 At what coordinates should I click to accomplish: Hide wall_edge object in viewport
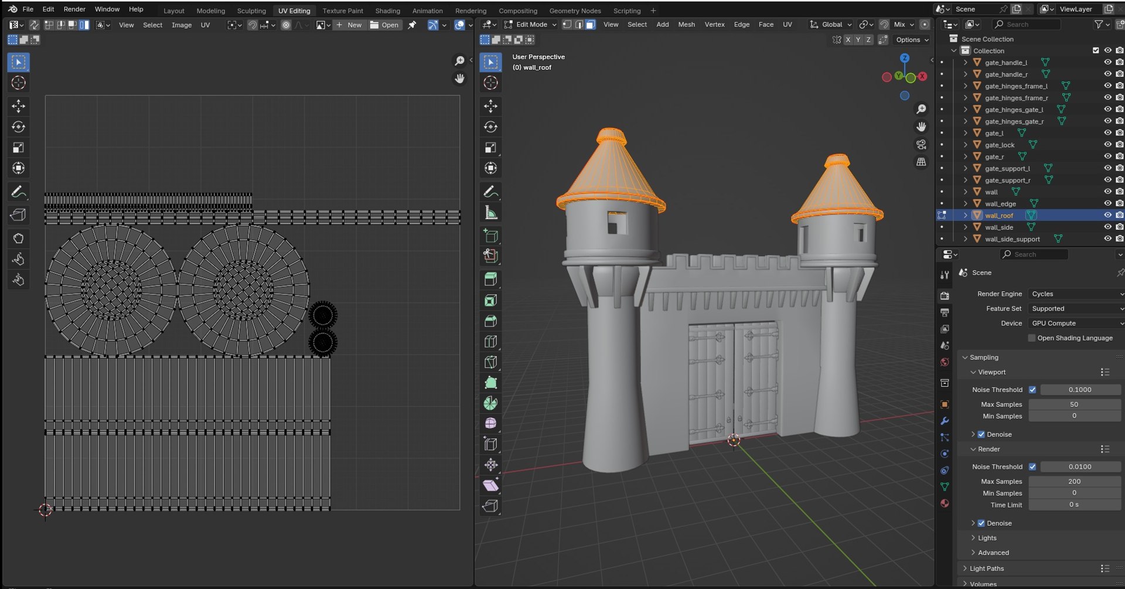tap(1107, 203)
